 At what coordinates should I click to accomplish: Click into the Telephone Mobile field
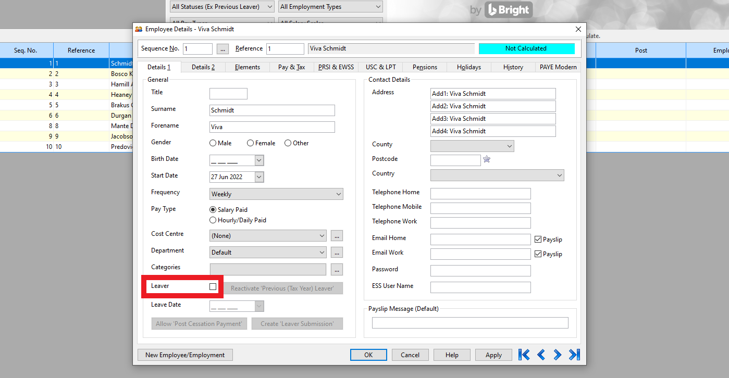pos(480,208)
